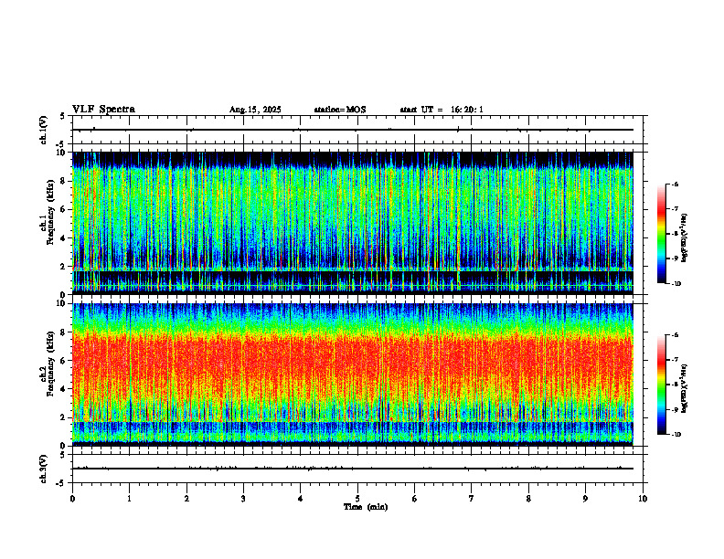
Task: Click tick label "9" on the time axis
Action: point(585,499)
